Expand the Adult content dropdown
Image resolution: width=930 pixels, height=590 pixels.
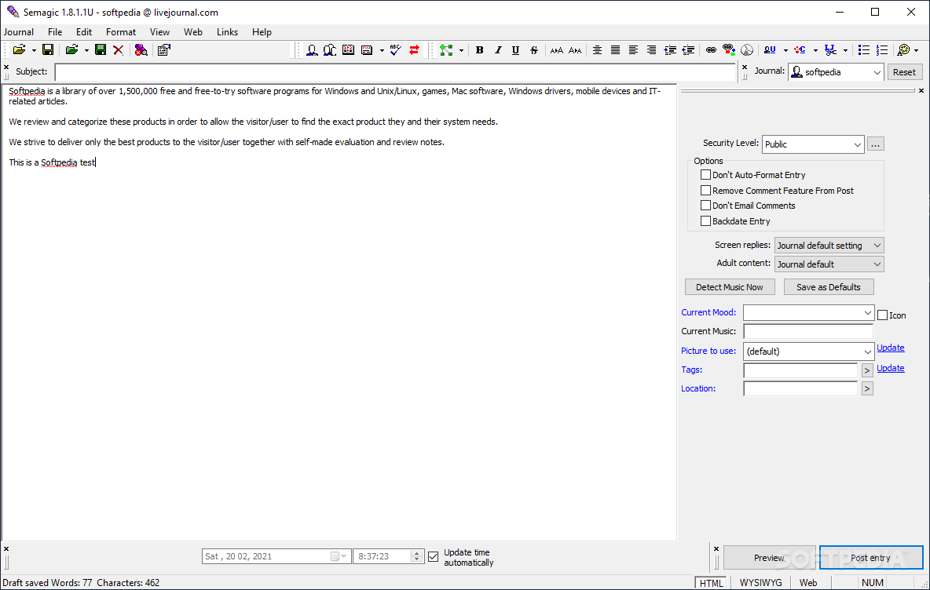(x=829, y=264)
